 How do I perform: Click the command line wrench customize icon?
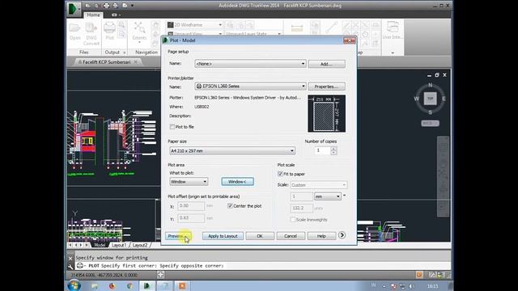tap(70, 266)
